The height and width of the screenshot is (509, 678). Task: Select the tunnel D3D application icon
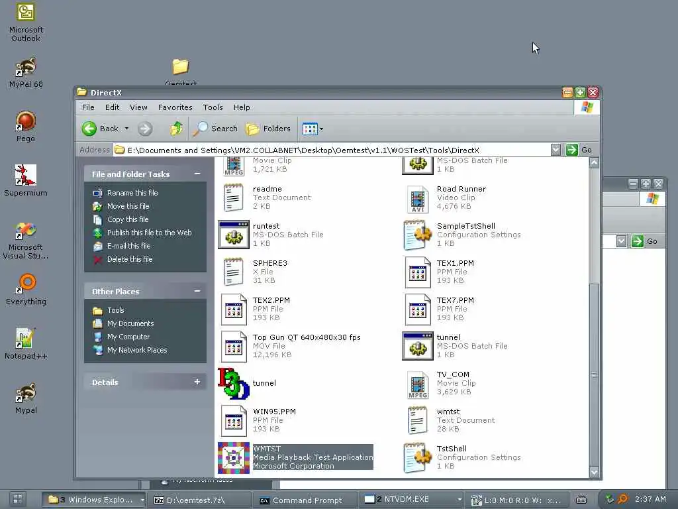tap(247, 383)
